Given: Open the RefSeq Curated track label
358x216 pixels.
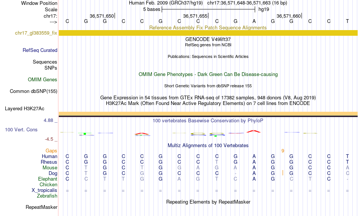Looking at the screenshot, I should tap(40, 50).
